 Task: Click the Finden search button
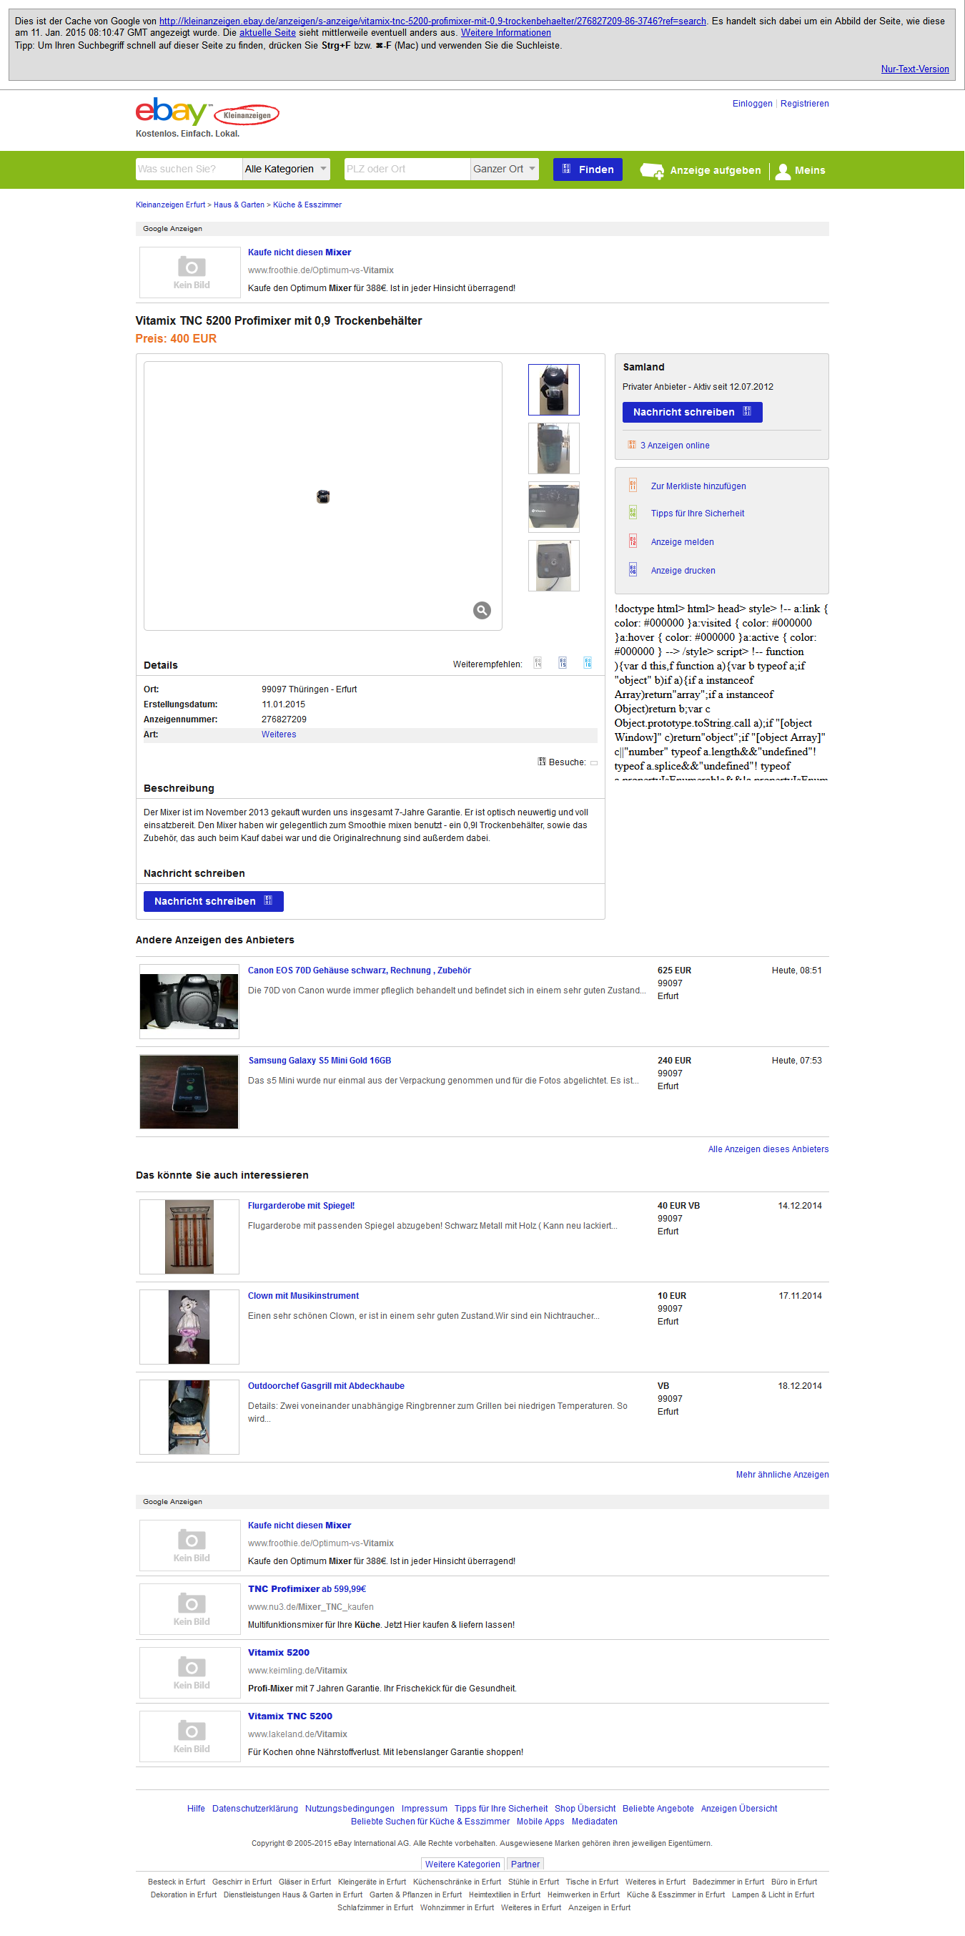pos(588,169)
